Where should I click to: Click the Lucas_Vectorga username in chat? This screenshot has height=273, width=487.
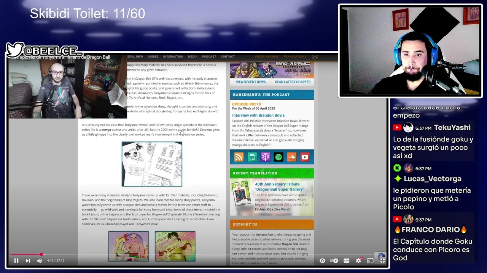tap(432, 179)
